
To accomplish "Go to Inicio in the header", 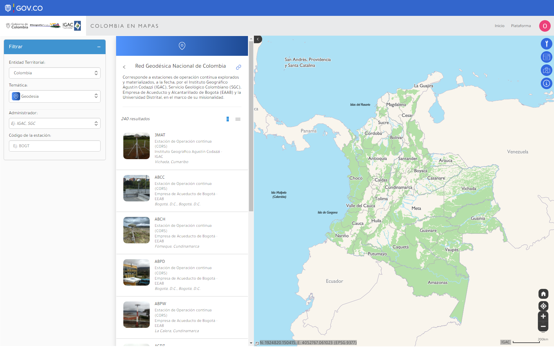I will pyautogui.click(x=499, y=26).
